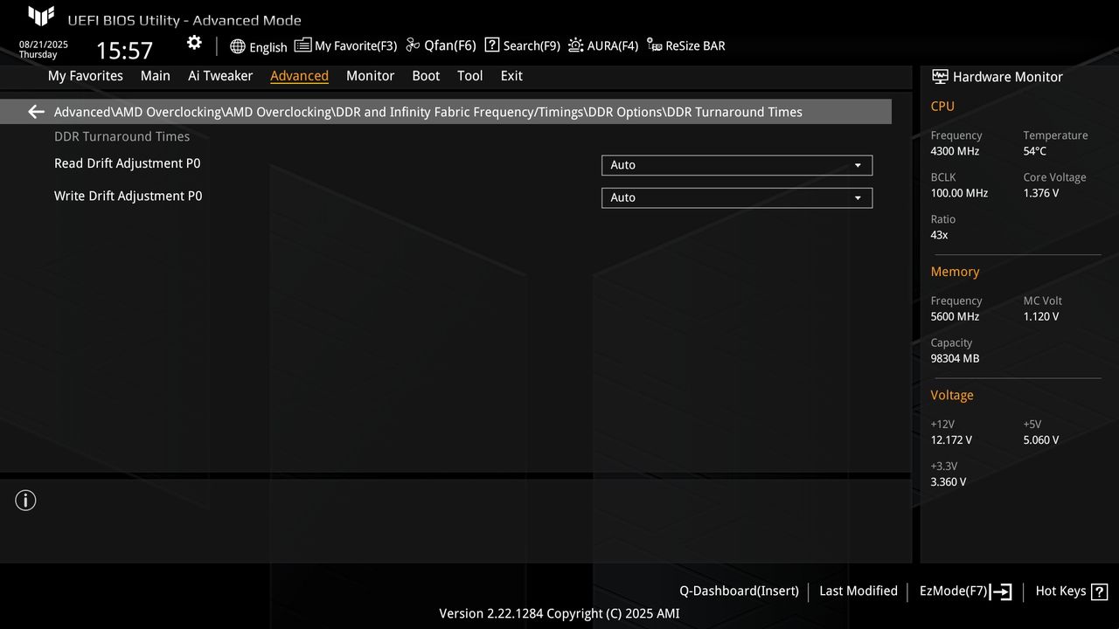Open Q-Dashboard
Screen dimensions: 1119x629
click(x=739, y=591)
